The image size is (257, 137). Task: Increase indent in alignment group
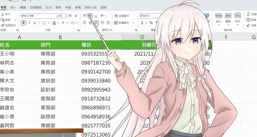click(x=108, y=23)
